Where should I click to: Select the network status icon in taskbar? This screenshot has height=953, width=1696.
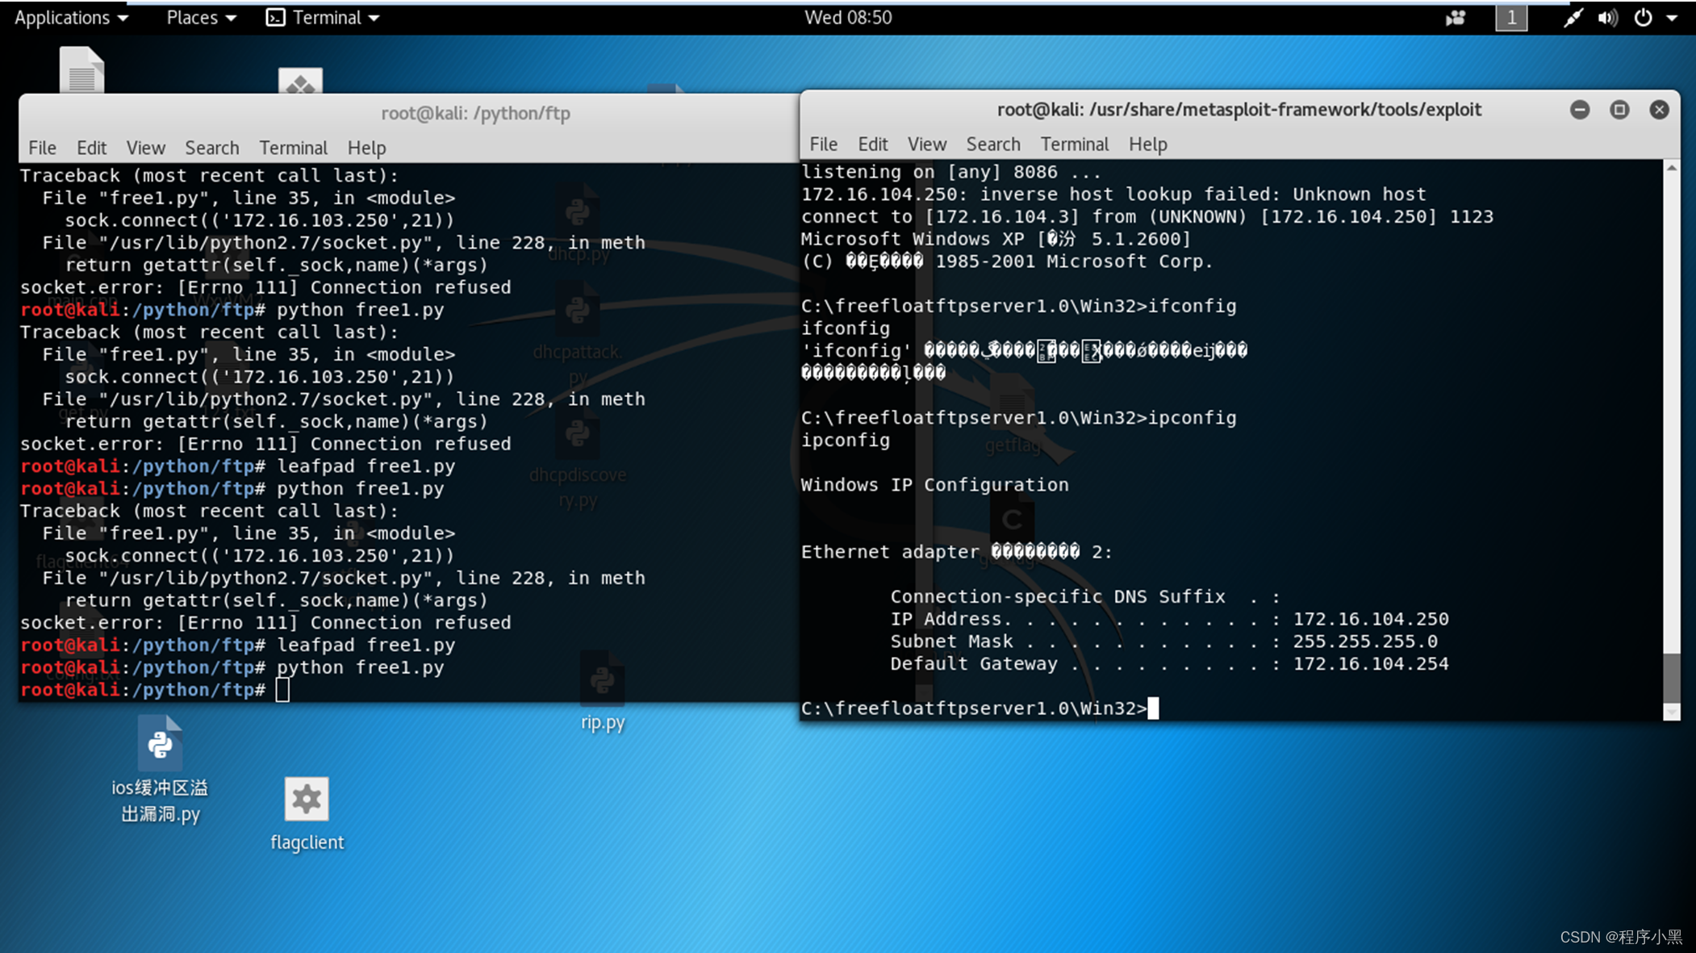point(1577,16)
